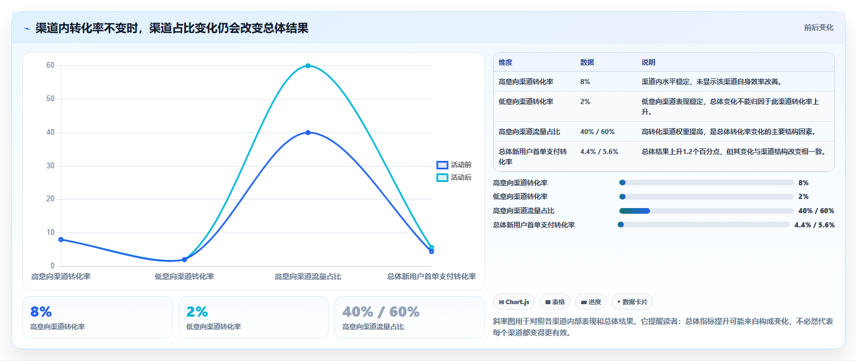Click the 活动前 blue legend swatch
This screenshot has height=361, width=857.
pyautogui.click(x=442, y=165)
